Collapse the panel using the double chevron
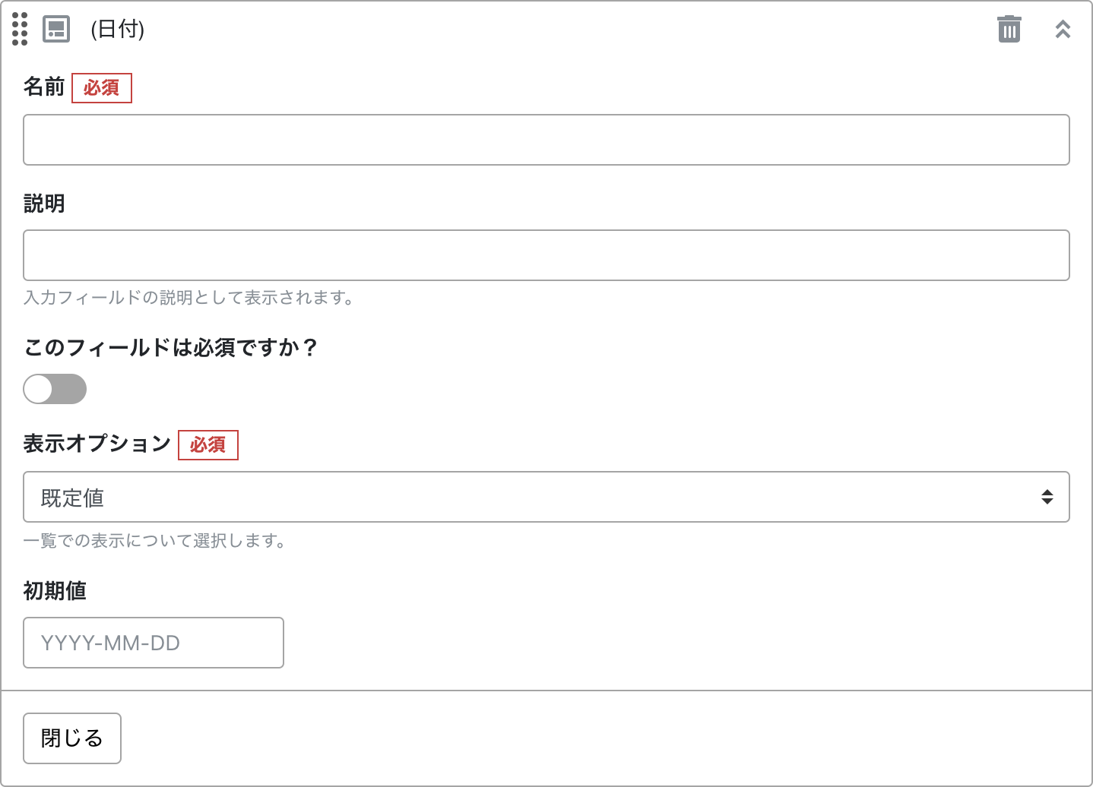Screen dimensions: 1093x787 (x=1063, y=29)
